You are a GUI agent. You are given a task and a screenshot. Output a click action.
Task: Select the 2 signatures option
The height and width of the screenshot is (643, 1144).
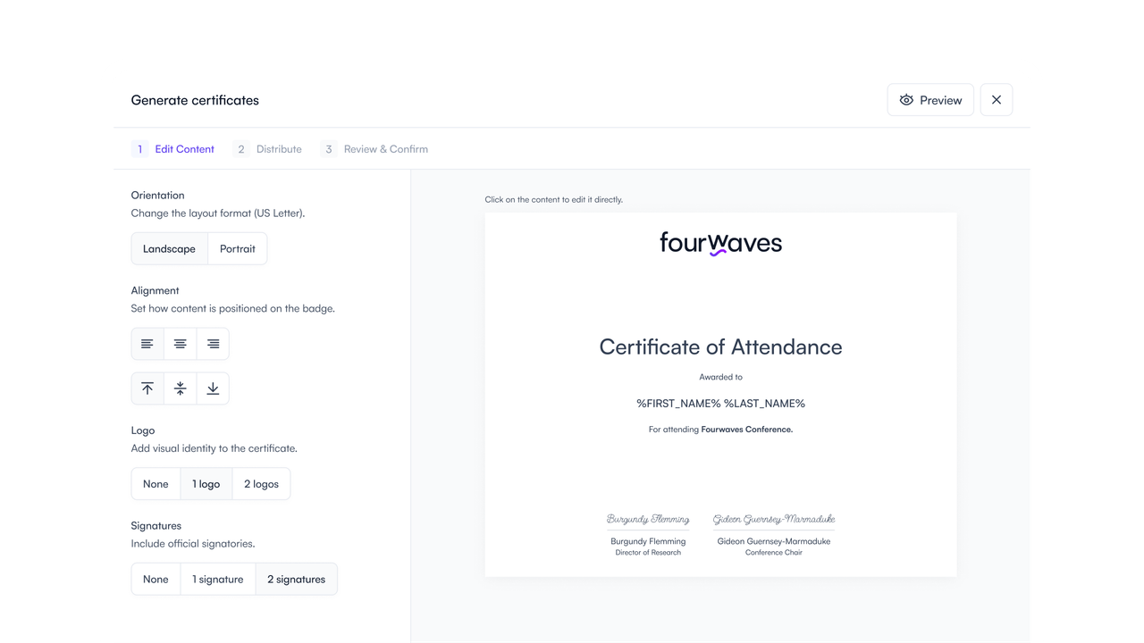tap(296, 580)
